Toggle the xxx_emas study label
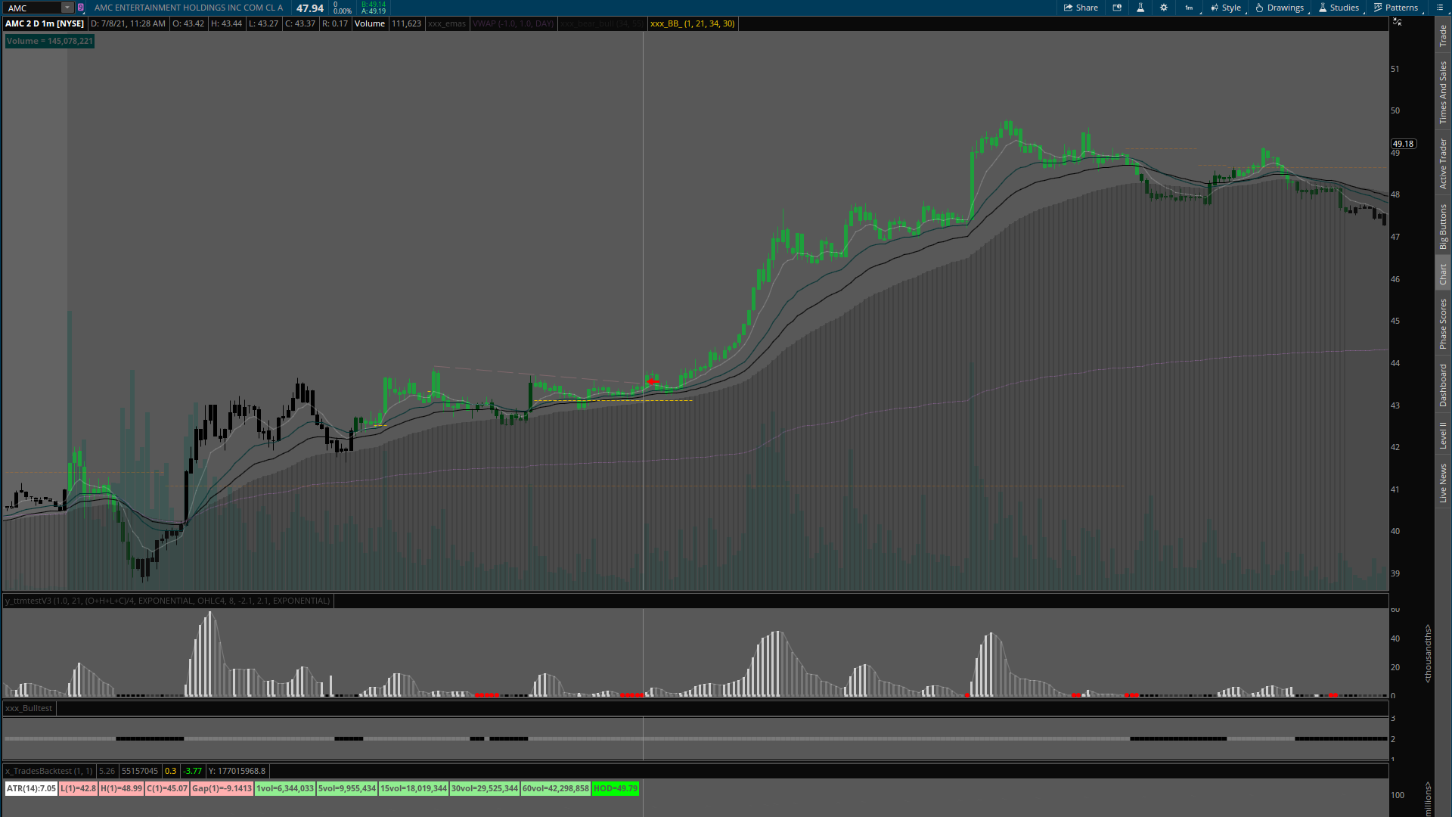This screenshot has width=1452, height=817. coord(446,23)
